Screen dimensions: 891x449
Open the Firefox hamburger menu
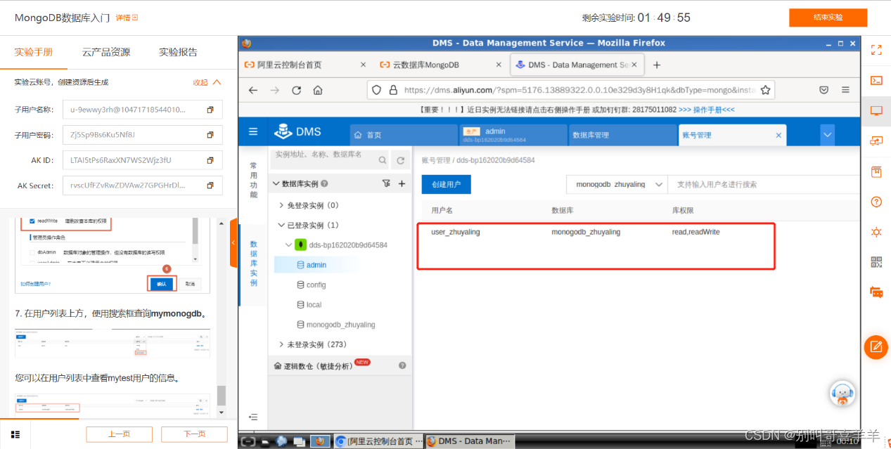(845, 90)
